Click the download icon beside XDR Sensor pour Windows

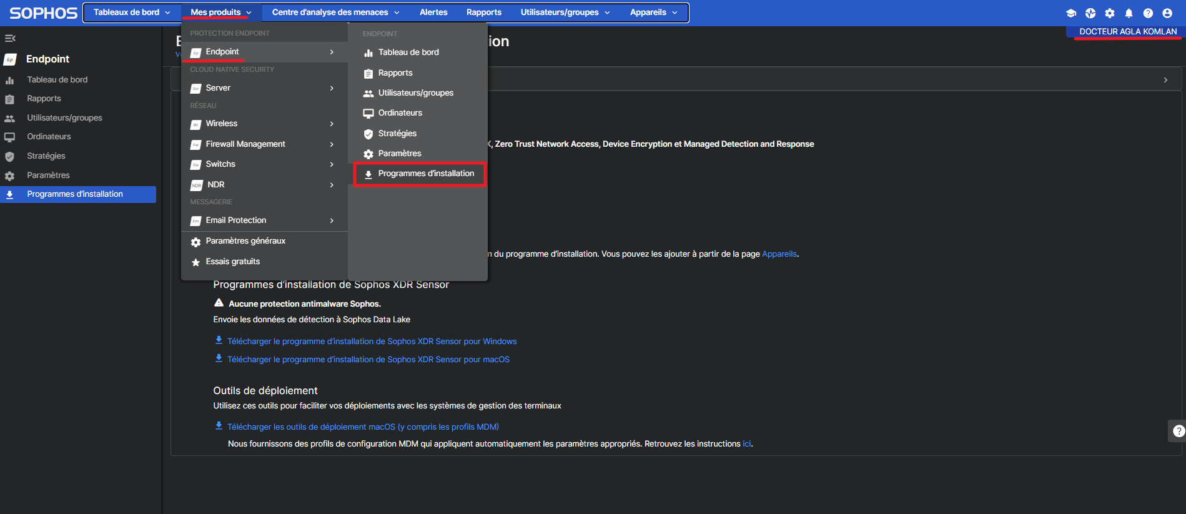pos(219,340)
